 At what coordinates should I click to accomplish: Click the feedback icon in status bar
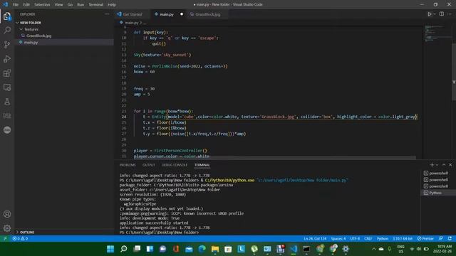[x=441, y=239]
